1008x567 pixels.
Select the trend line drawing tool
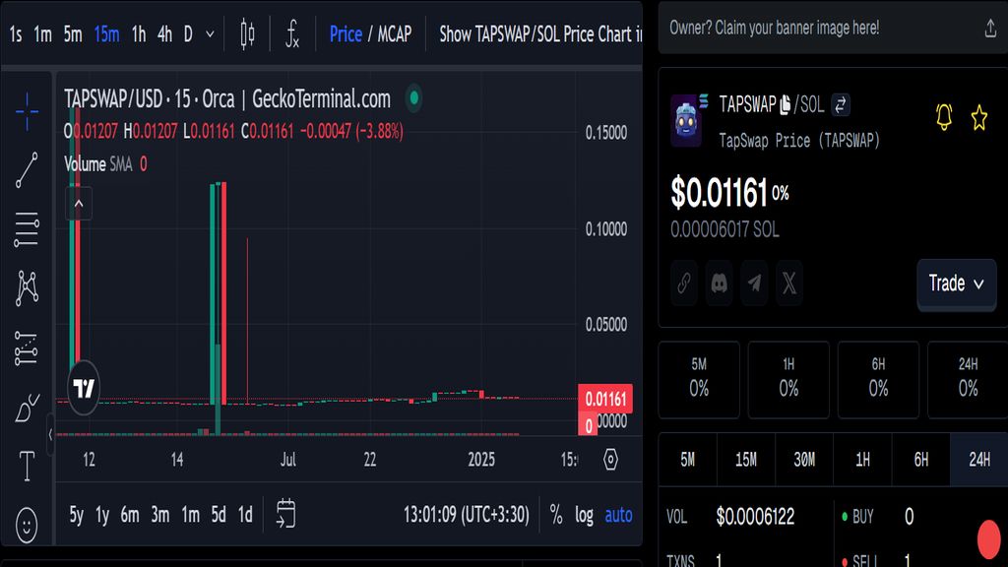tap(27, 169)
